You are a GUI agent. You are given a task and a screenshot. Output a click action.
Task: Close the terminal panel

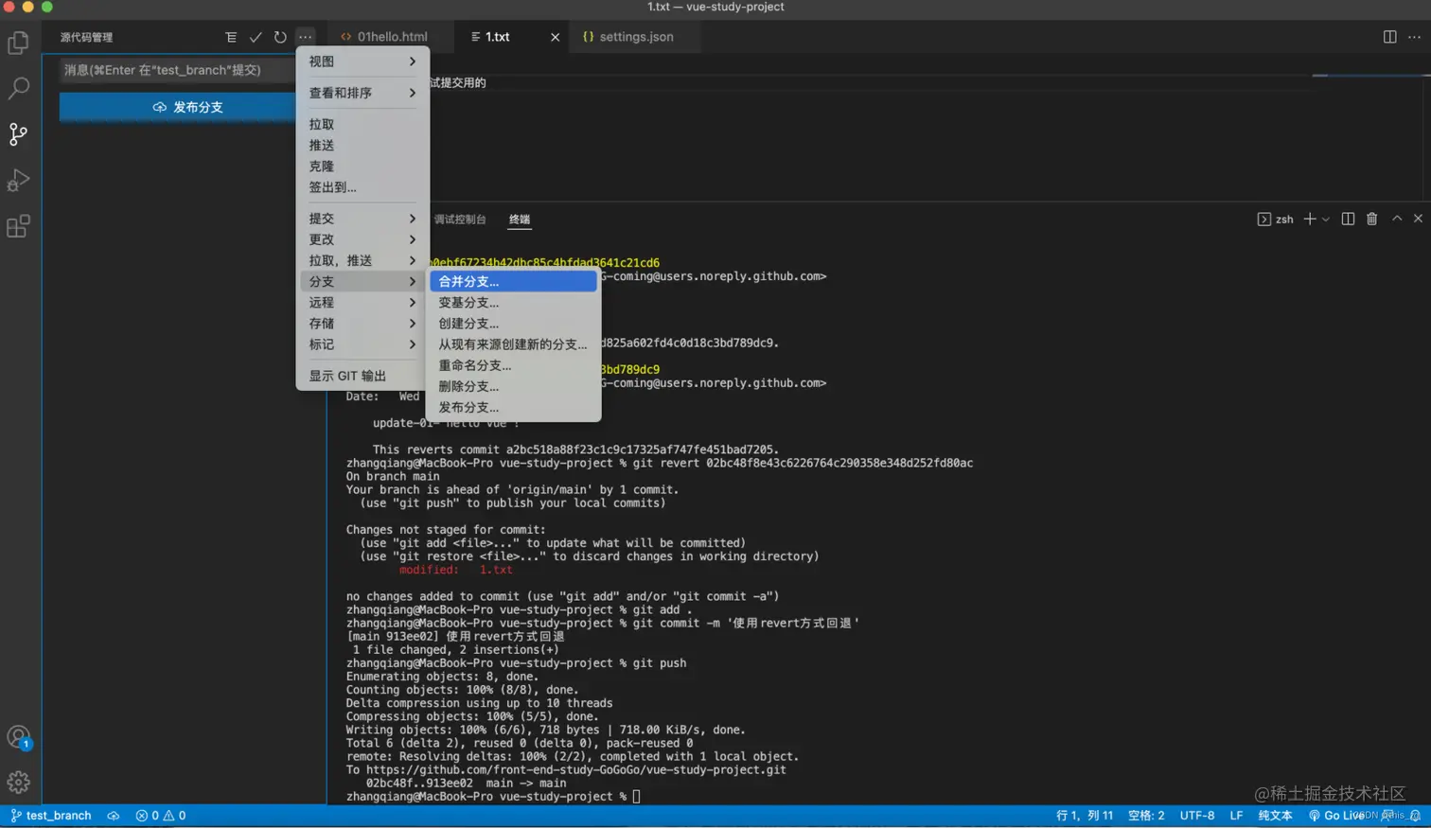point(1418,219)
